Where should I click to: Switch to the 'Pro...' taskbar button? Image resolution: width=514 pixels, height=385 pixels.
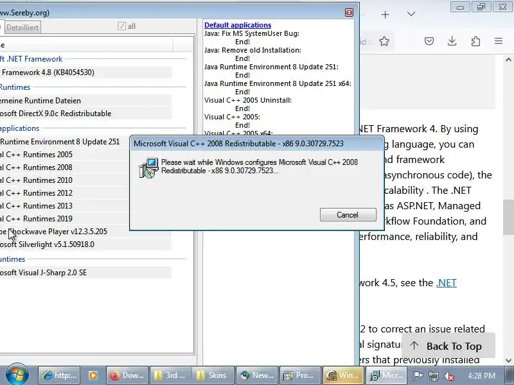300,375
